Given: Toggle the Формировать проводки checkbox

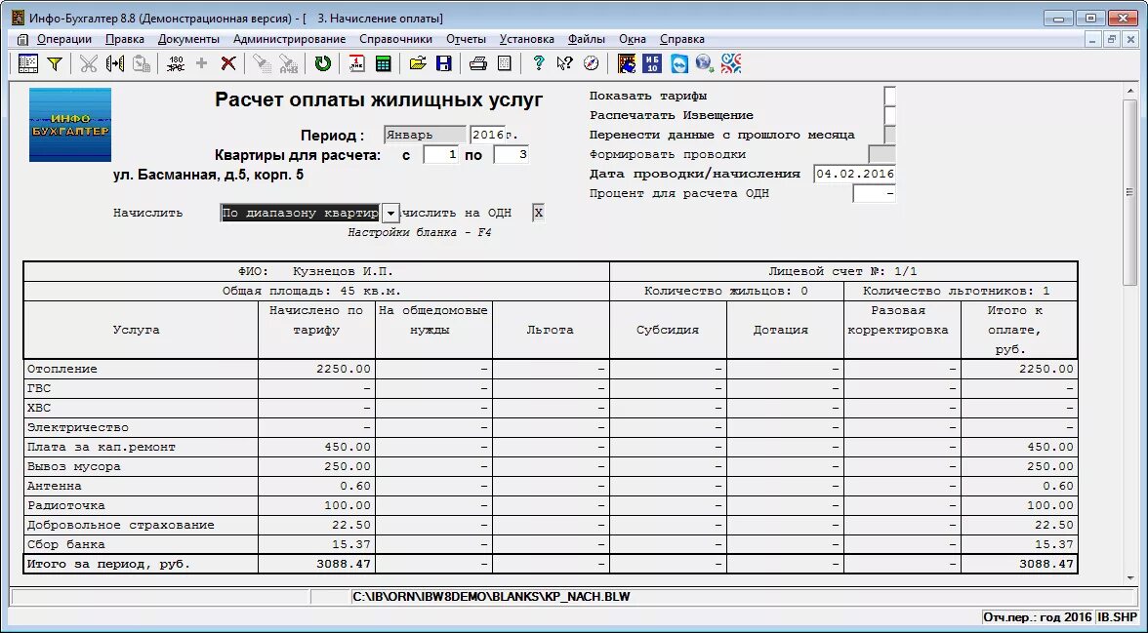Looking at the screenshot, I should (x=881, y=154).
